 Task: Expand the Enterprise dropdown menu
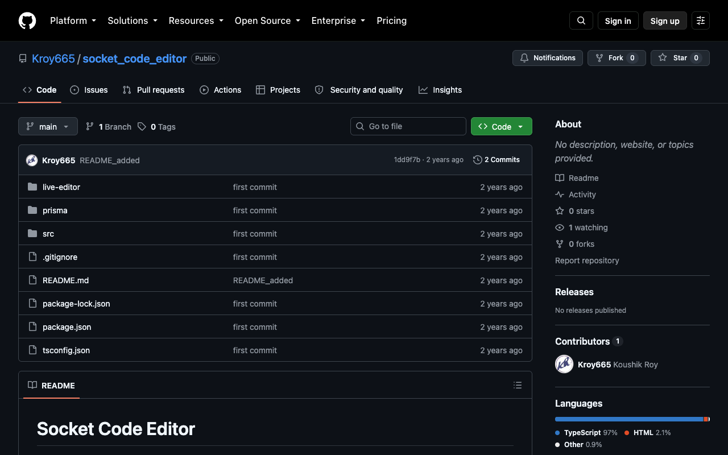(x=338, y=20)
